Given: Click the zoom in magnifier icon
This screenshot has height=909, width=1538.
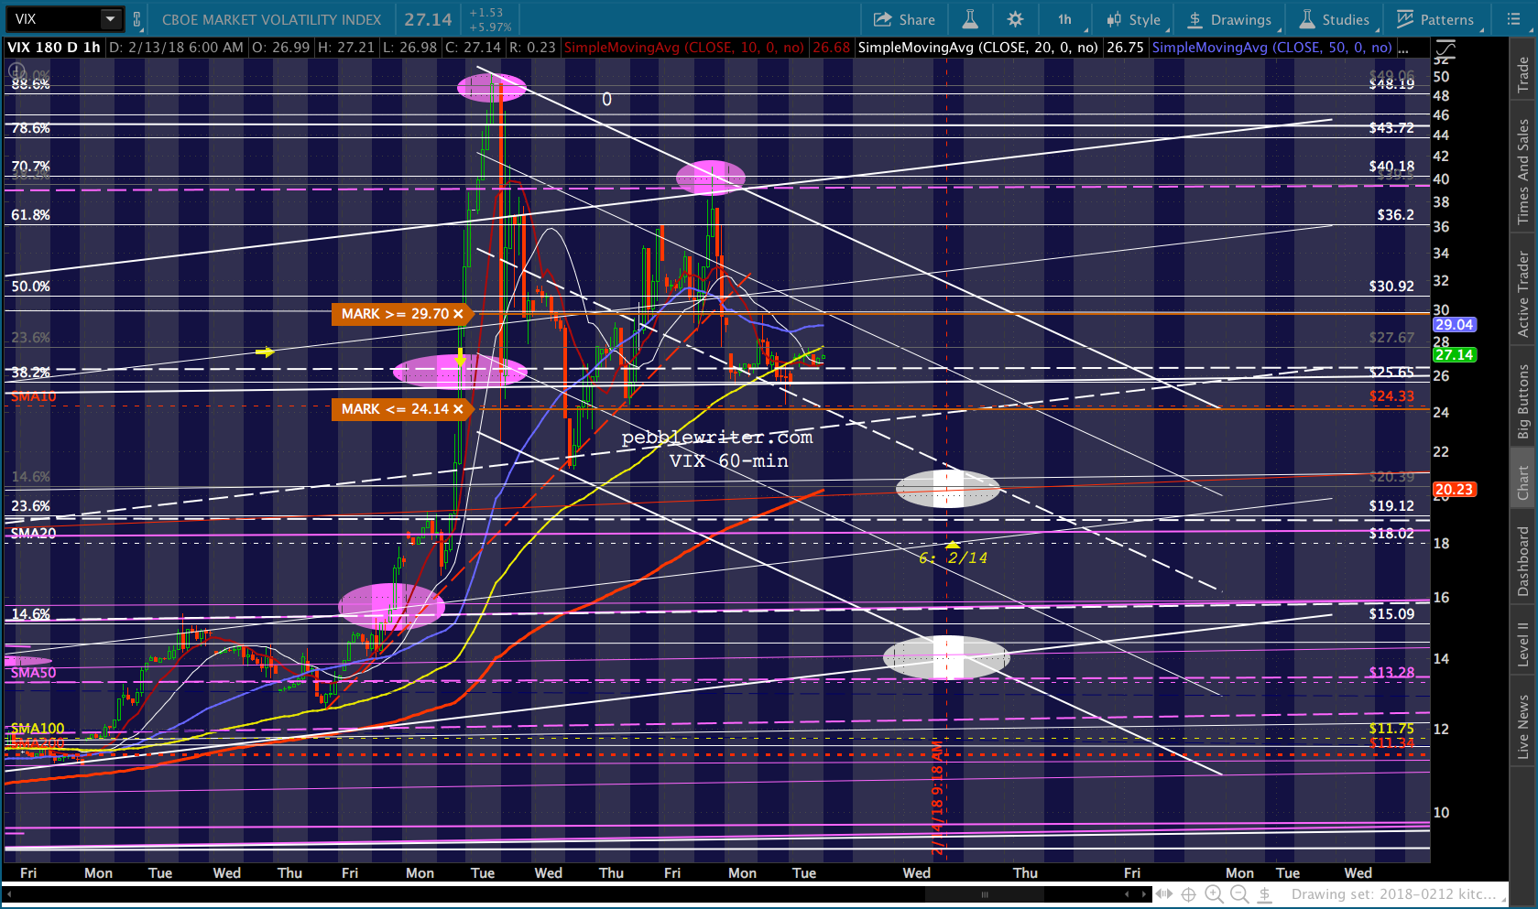Looking at the screenshot, I should click(1214, 894).
